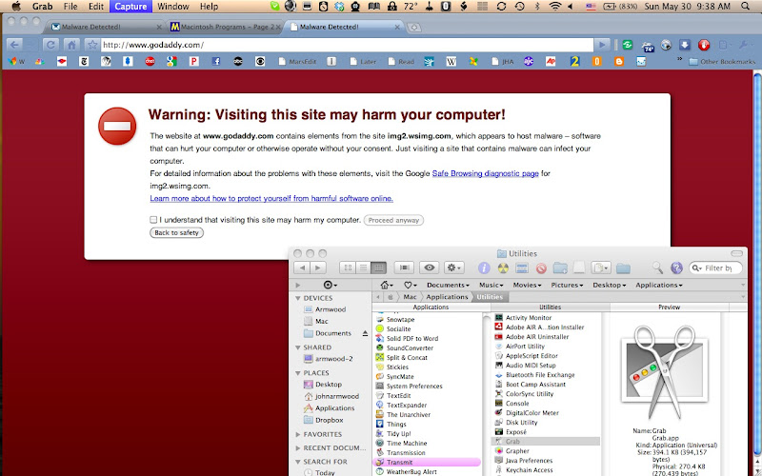The width and height of the screenshot is (762, 476).
Task: Click the blue download arrow extension icon
Action: [x=684, y=45]
